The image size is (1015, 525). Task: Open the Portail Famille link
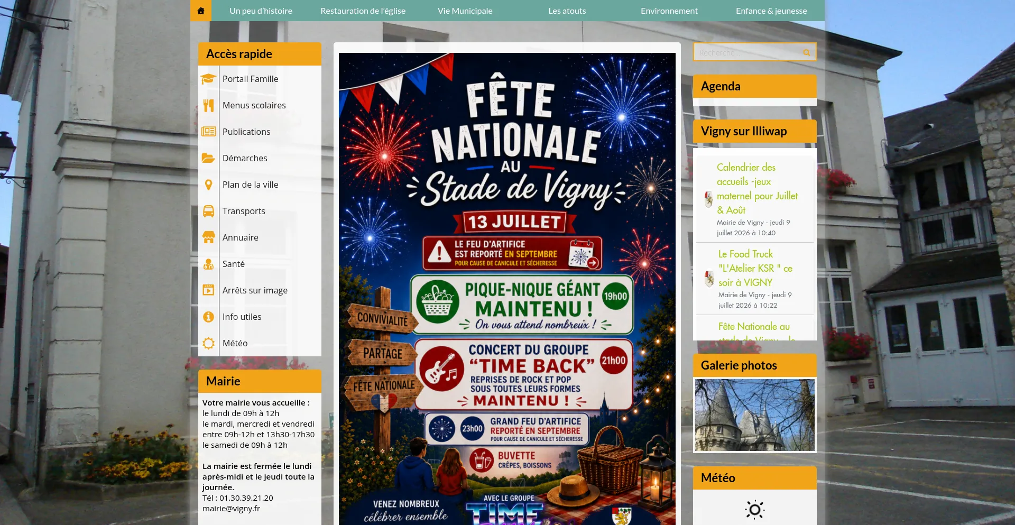[250, 79]
